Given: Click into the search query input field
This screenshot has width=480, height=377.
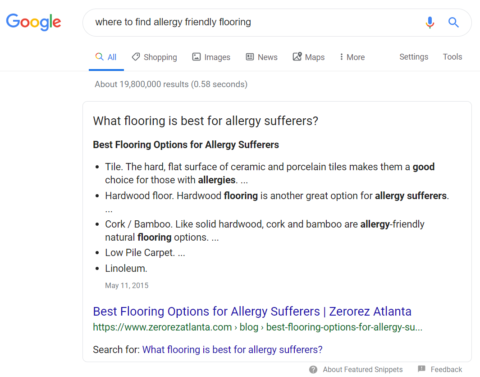Looking at the screenshot, I should pos(252,22).
